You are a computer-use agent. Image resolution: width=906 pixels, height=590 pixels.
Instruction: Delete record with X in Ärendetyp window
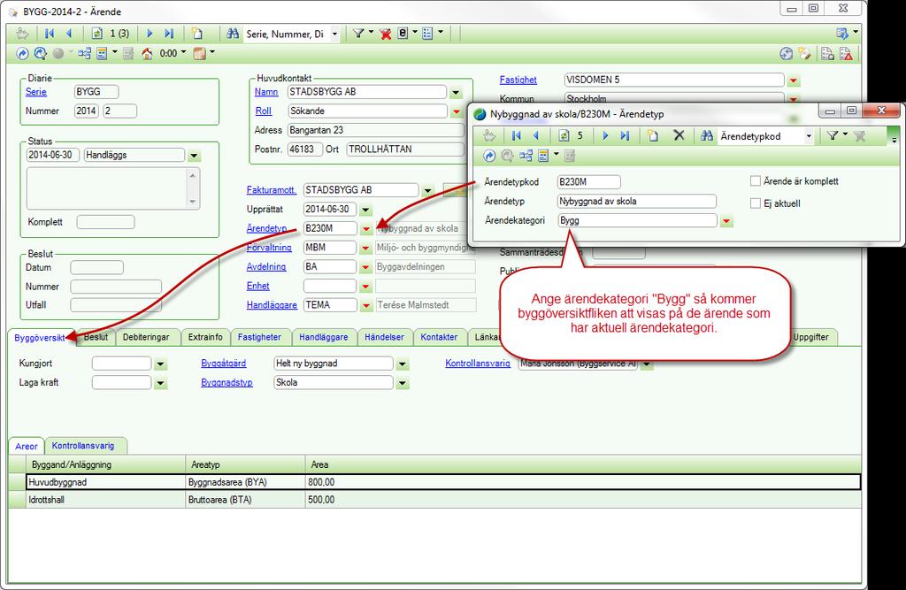(679, 135)
